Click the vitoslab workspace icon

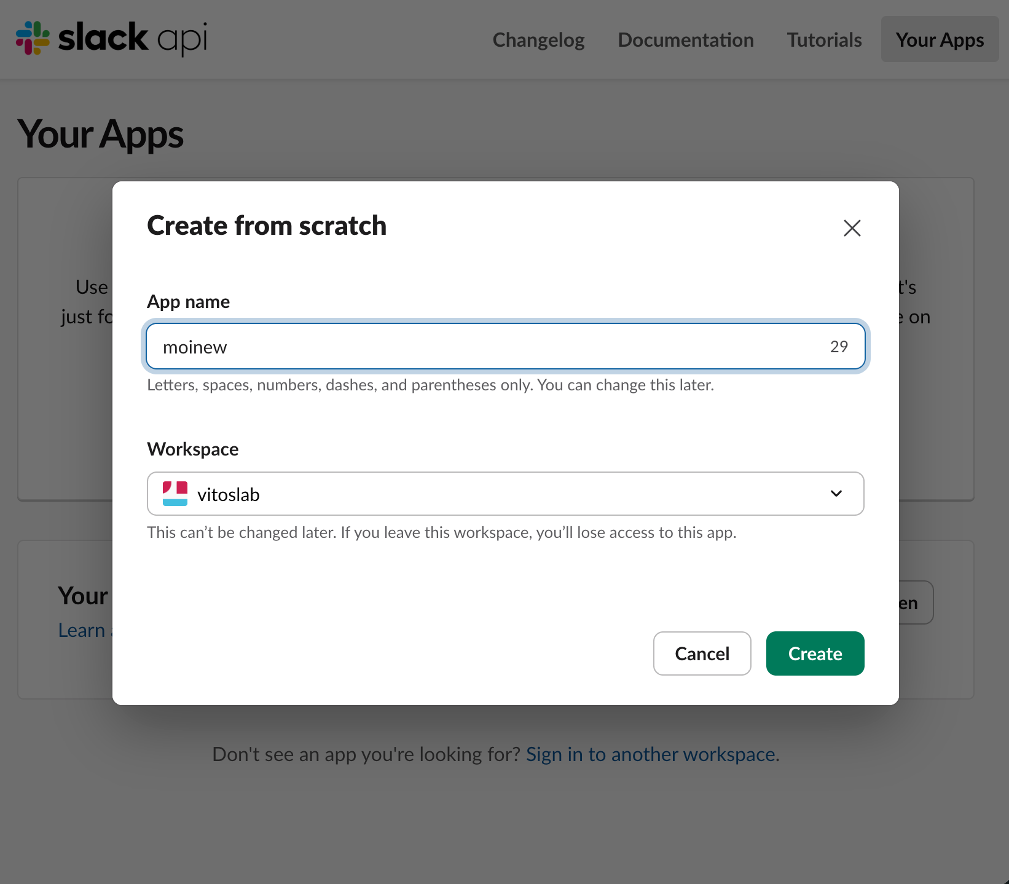coord(175,494)
